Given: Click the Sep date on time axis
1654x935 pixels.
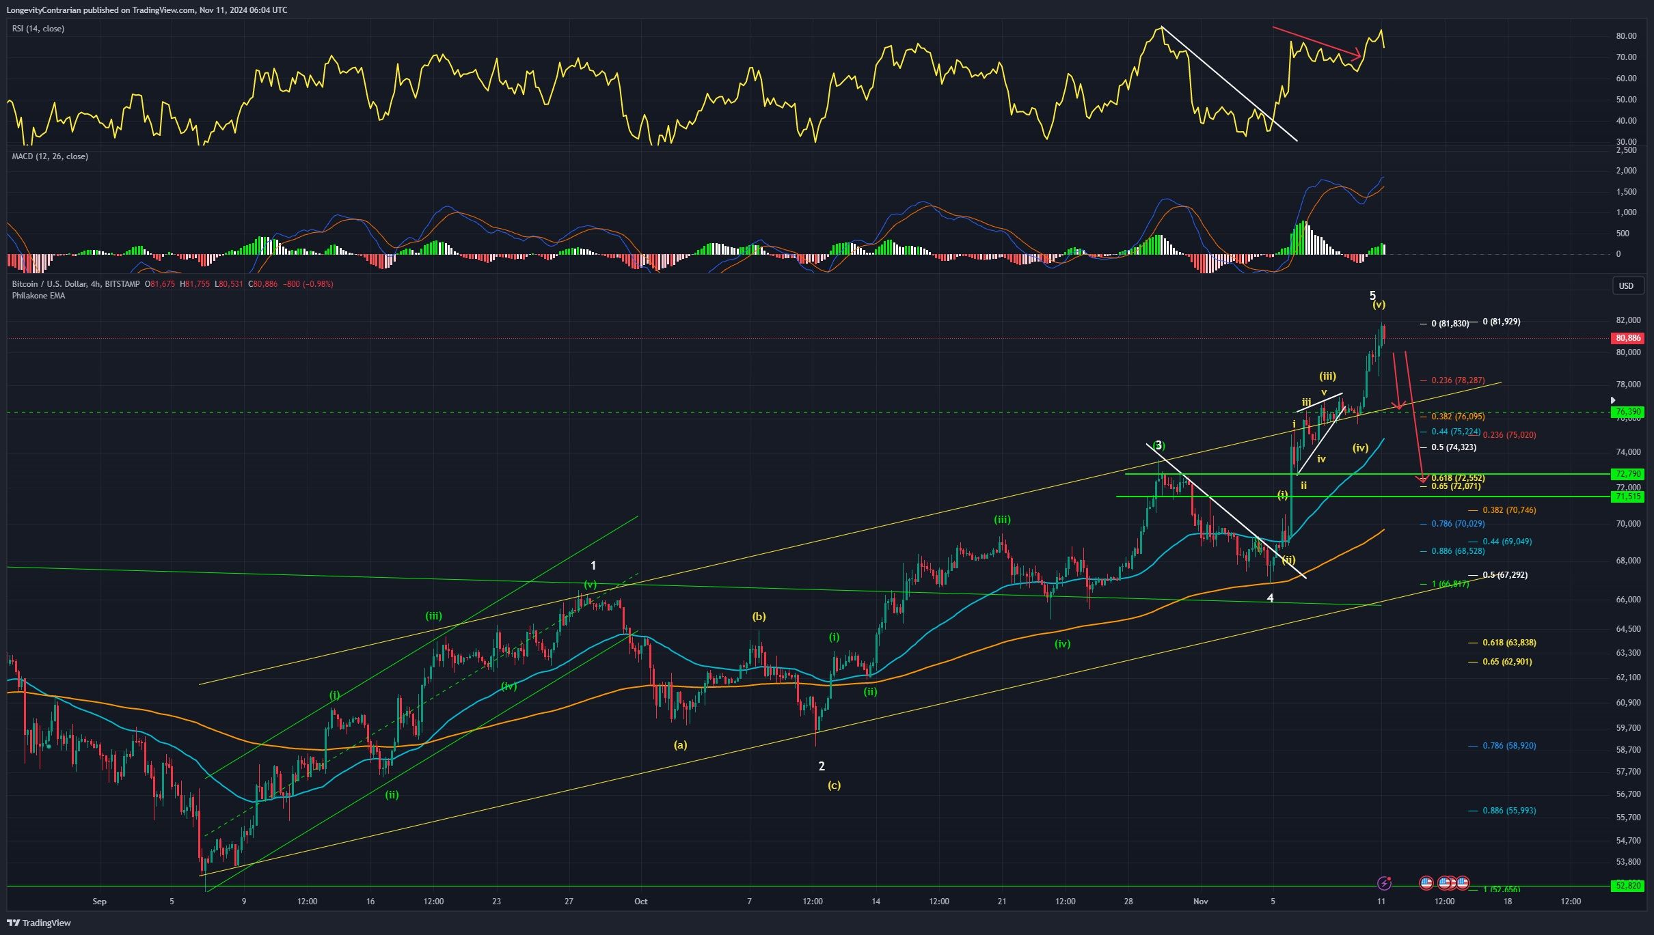Looking at the screenshot, I should pyautogui.click(x=100, y=902).
